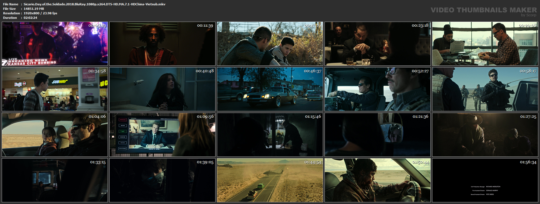The width and height of the screenshot is (540, 204).
Task: Click the 'File Size' label in the header
Action: pyautogui.click(x=9, y=9)
